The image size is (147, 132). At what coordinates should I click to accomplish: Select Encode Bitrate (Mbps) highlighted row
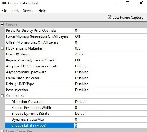(39, 125)
